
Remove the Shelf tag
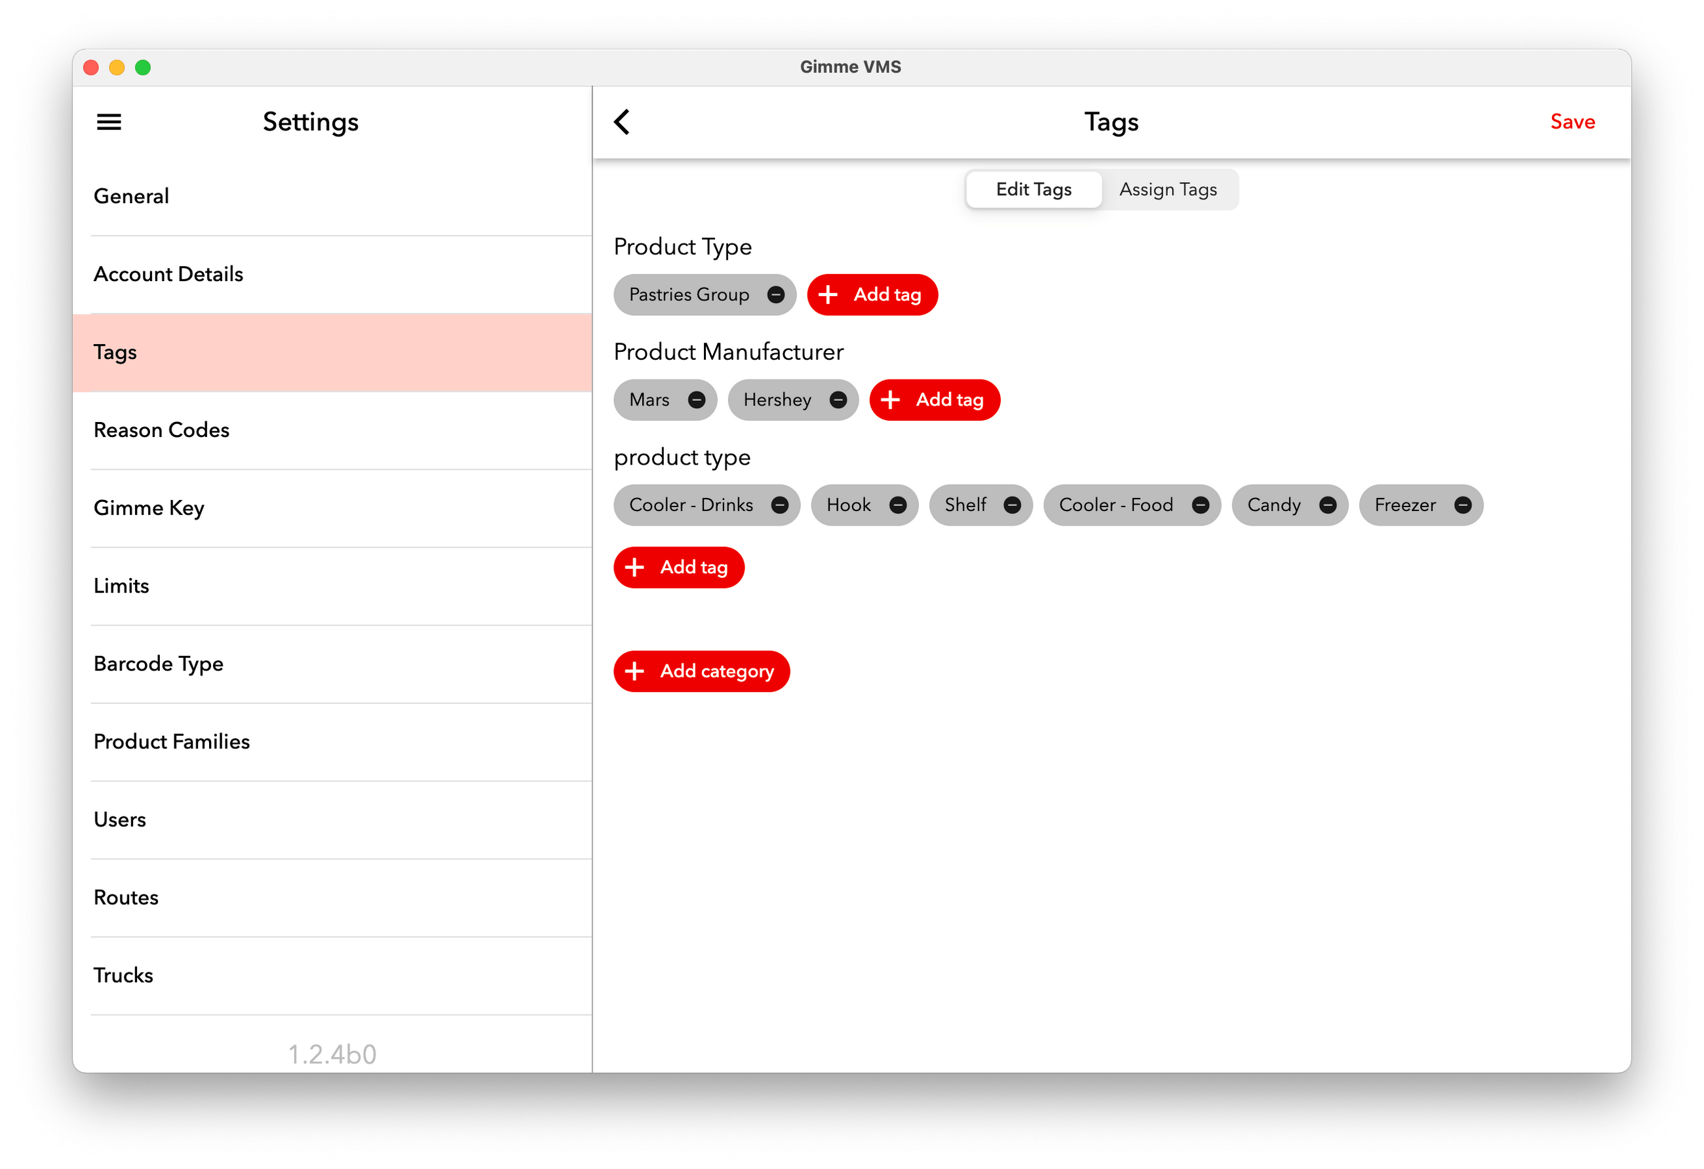coord(1012,506)
